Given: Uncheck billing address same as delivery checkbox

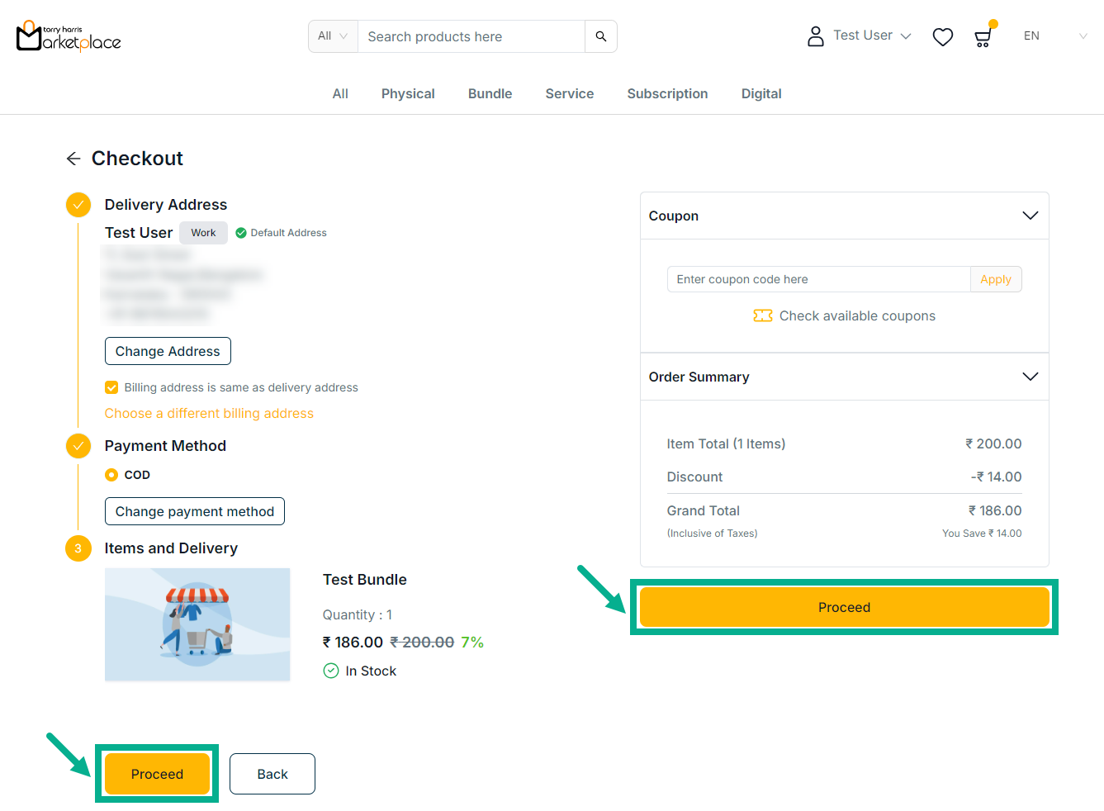Looking at the screenshot, I should [x=111, y=387].
